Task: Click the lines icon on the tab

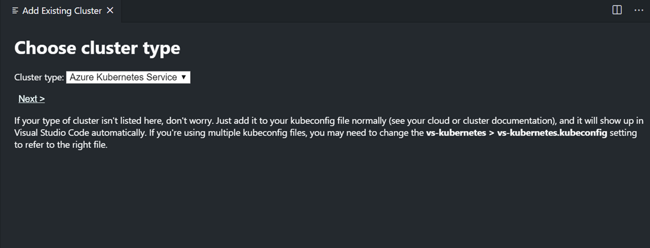Action: [16, 11]
